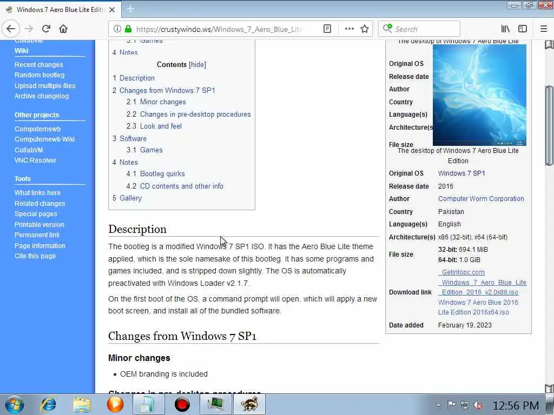Click the network tray icon

coord(465,405)
